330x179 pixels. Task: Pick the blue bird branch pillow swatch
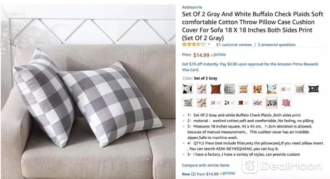(x=271, y=89)
